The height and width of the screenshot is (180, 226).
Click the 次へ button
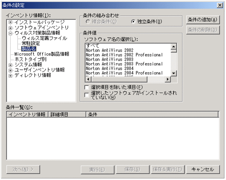pos(23,169)
